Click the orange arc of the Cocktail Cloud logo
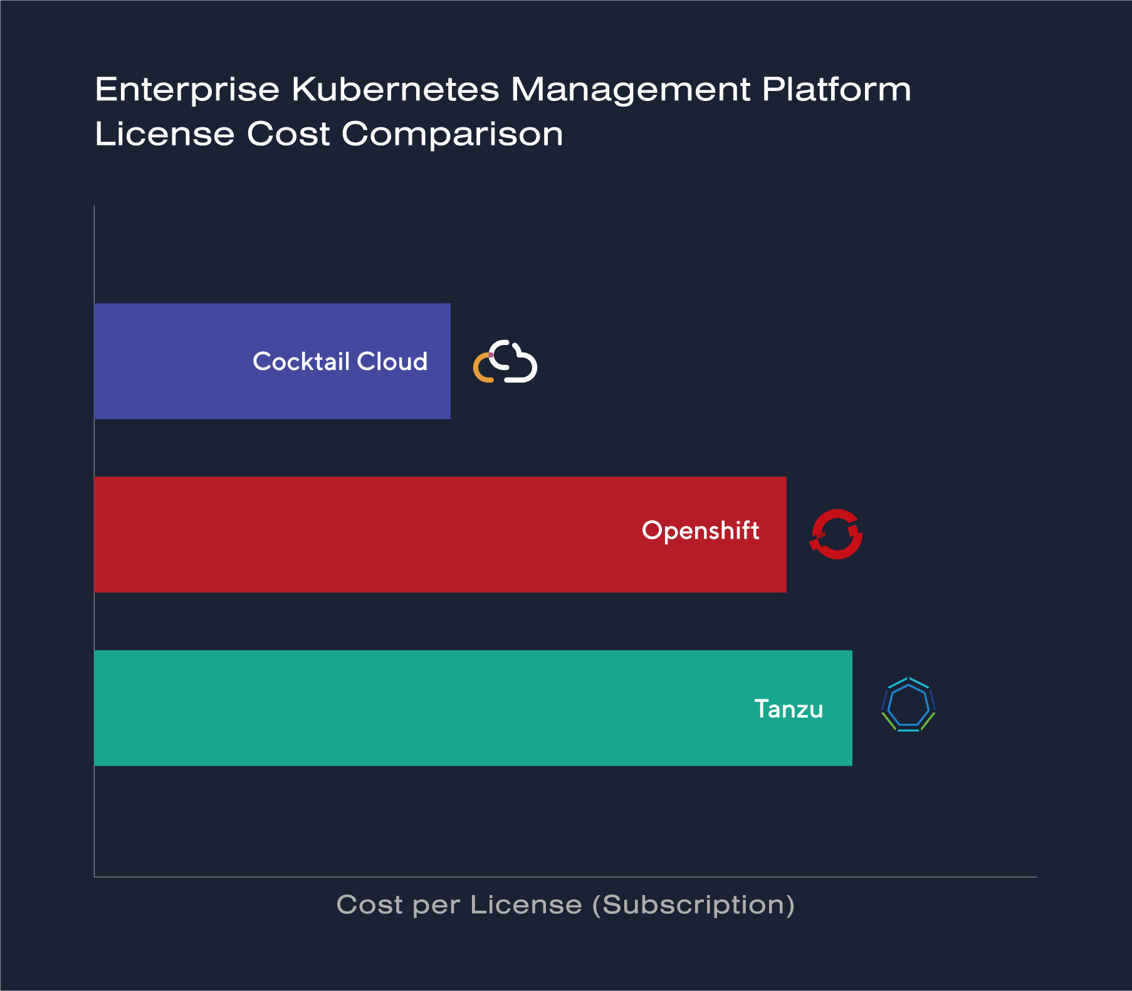 481,370
